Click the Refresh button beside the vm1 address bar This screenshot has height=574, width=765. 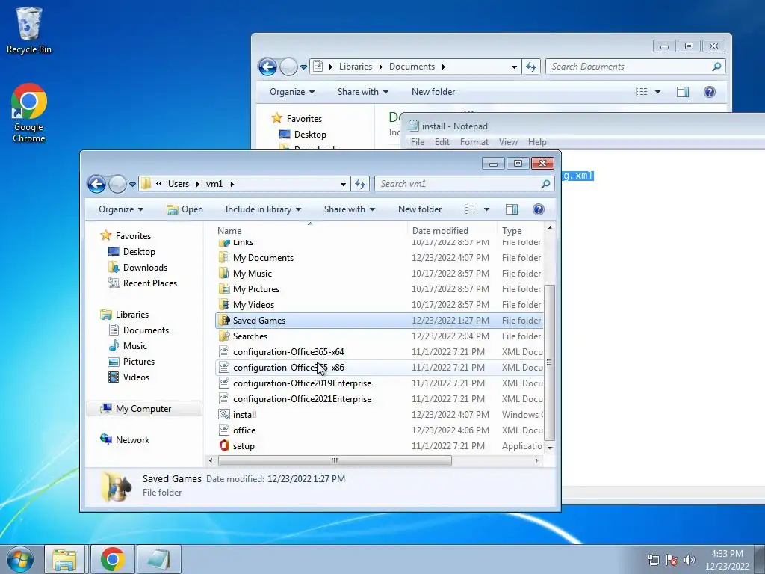point(360,184)
